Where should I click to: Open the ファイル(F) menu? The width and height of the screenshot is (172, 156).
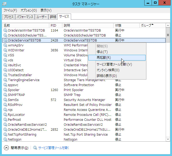click(x=10, y=10)
